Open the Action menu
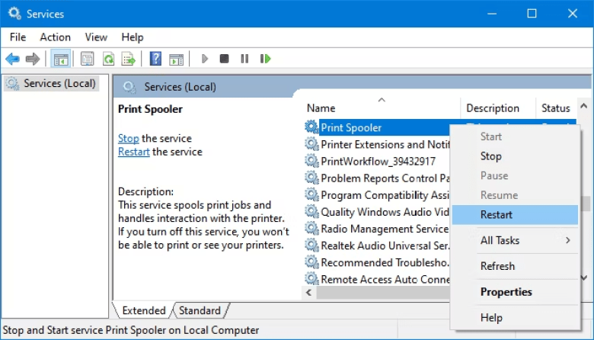This screenshot has width=594, height=340. click(x=56, y=37)
